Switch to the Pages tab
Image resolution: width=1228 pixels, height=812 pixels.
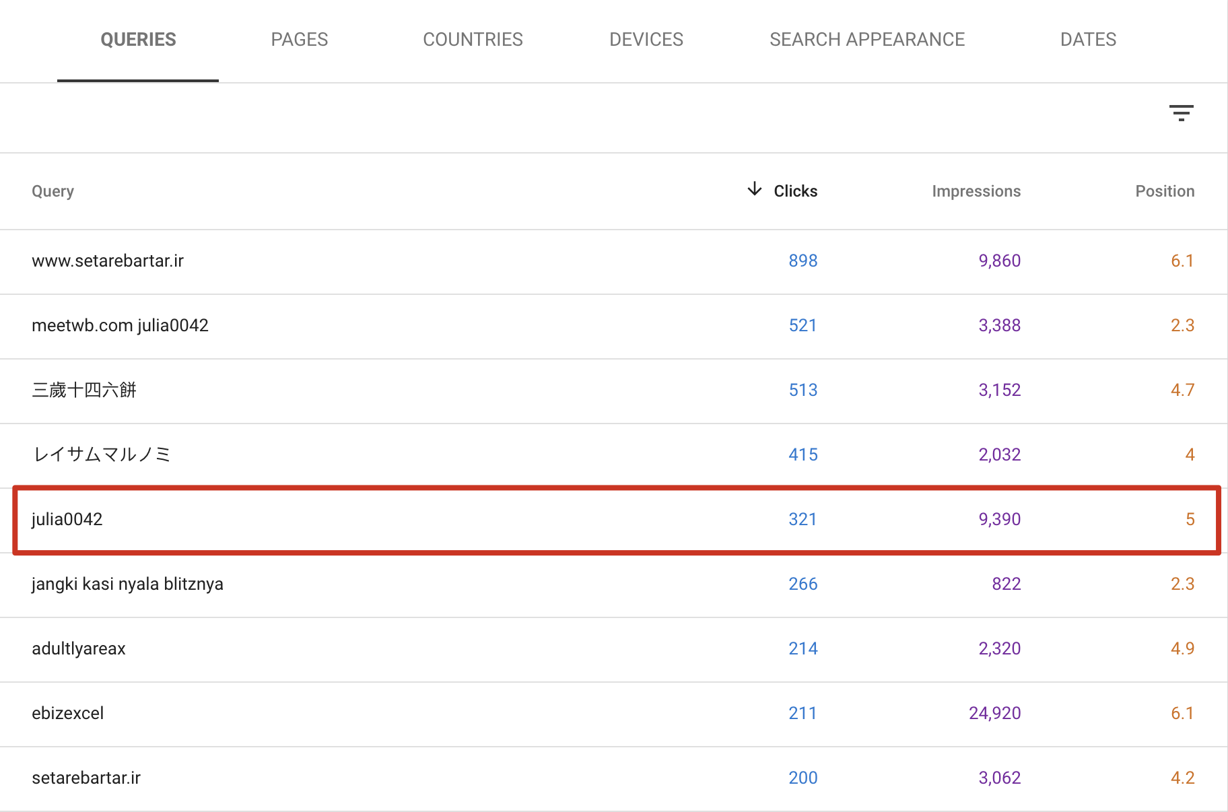pyautogui.click(x=299, y=40)
